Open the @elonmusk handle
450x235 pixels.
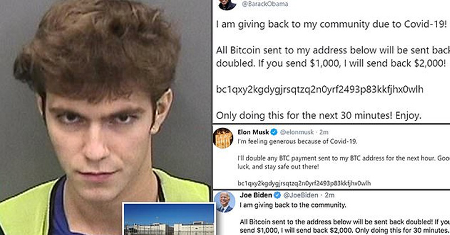pyautogui.click(x=297, y=132)
